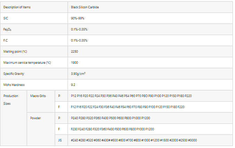235x148 pixels.
Task: Select the 'Melting point (℃)' label
Action: 15,51
